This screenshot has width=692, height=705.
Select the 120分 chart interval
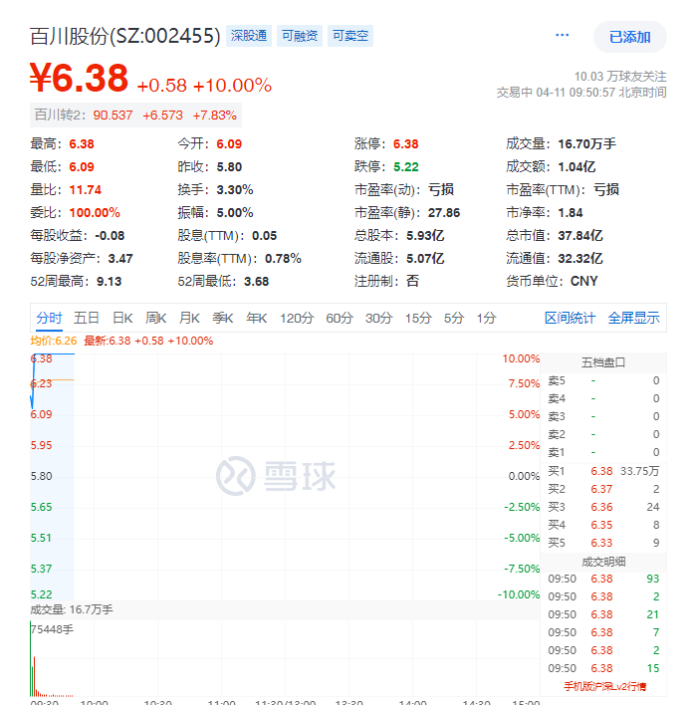click(297, 319)
